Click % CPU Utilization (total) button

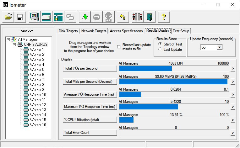(90, 120)
